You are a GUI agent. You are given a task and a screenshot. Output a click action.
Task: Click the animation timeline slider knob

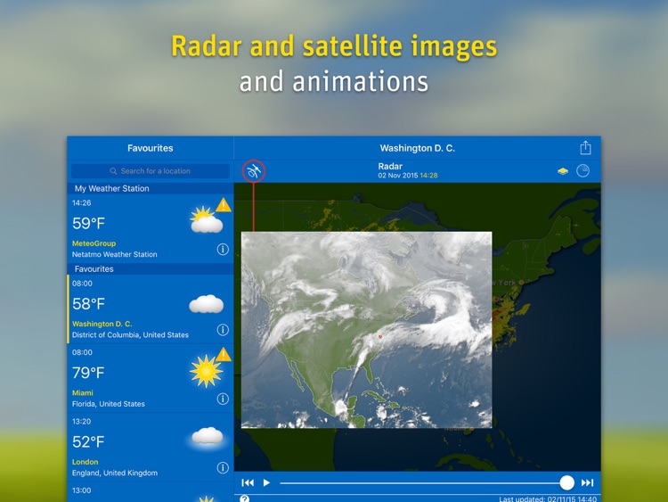[566, 482]
